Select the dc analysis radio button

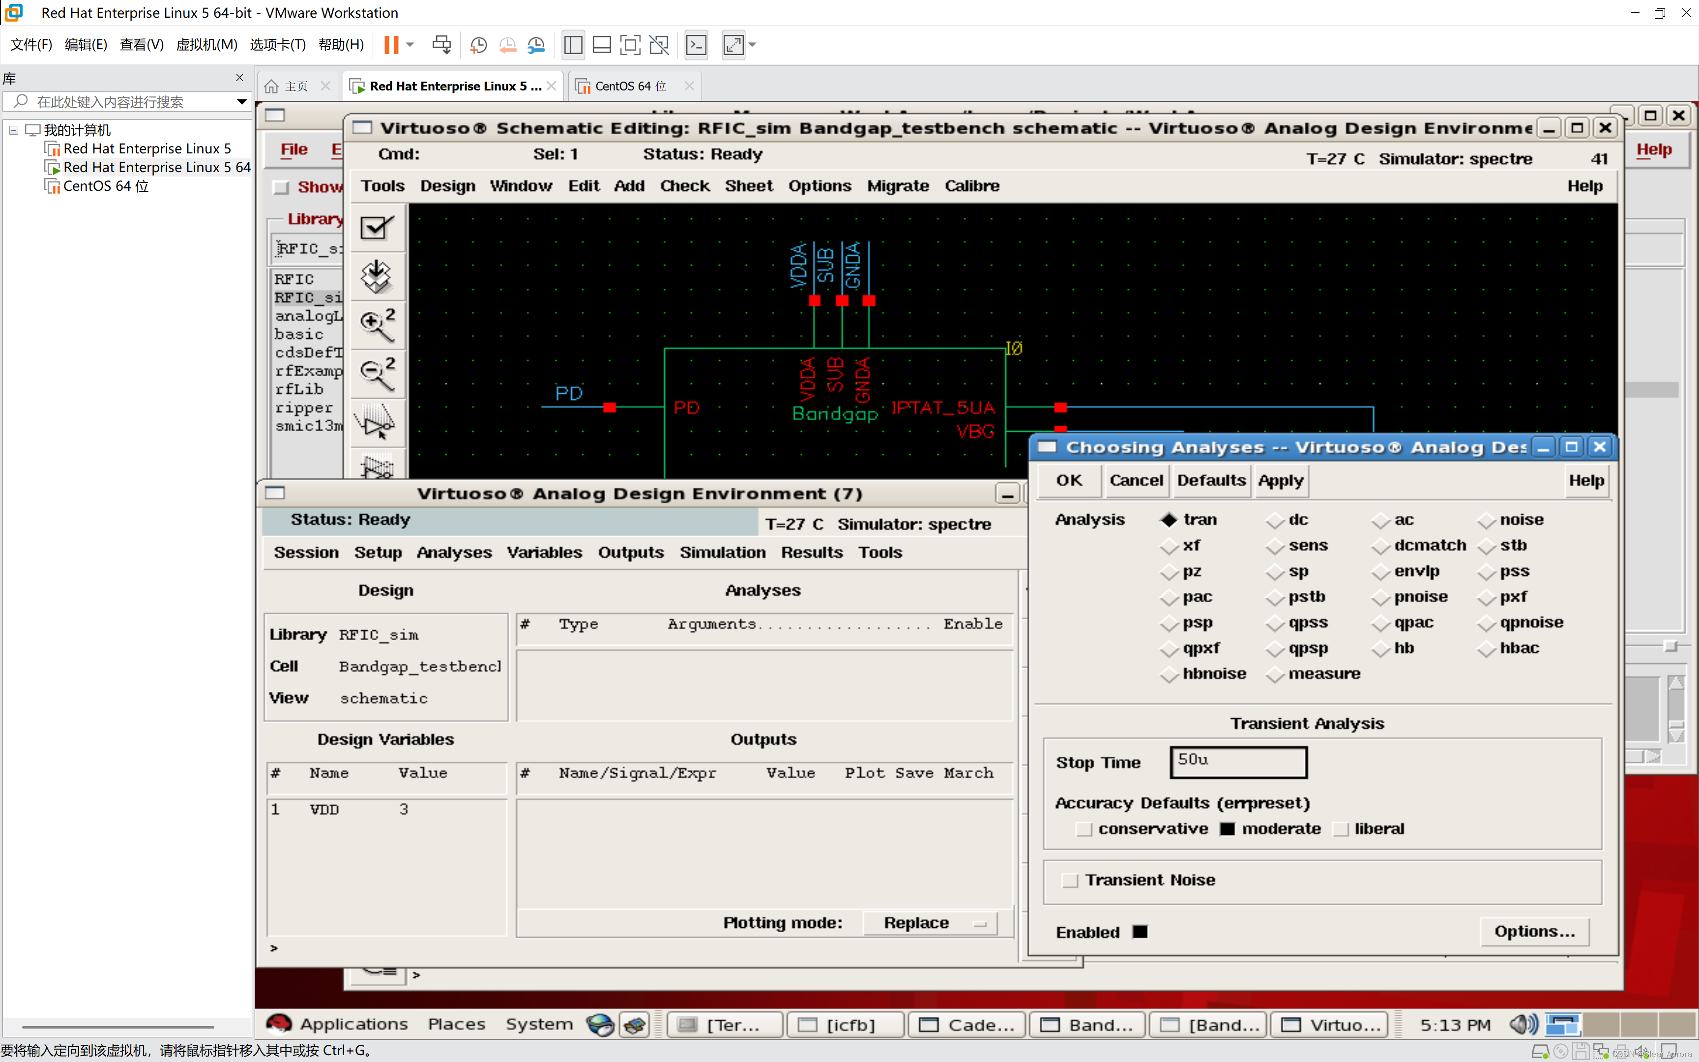1275,521
